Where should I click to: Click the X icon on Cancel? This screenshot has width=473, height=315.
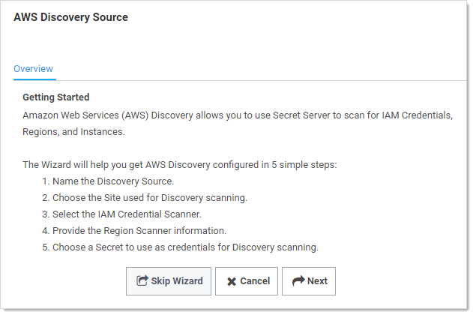tap(232, 281)
